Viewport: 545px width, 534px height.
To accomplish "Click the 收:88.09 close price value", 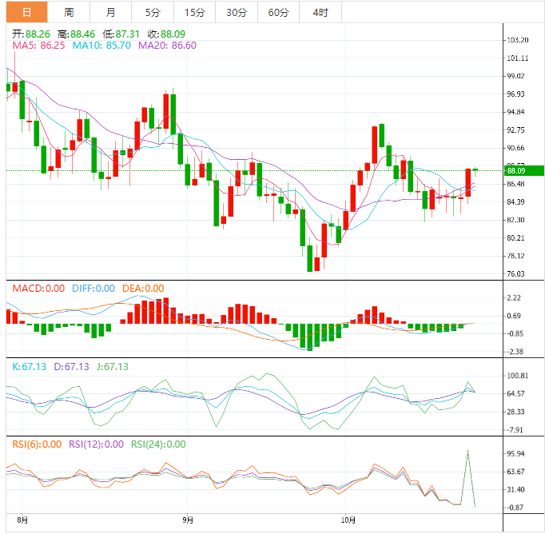I will click(x=166, y=34).
